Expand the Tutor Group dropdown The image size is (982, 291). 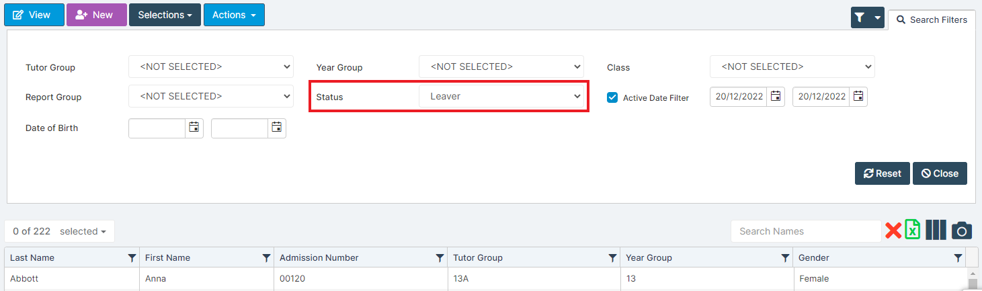(211, 67)
